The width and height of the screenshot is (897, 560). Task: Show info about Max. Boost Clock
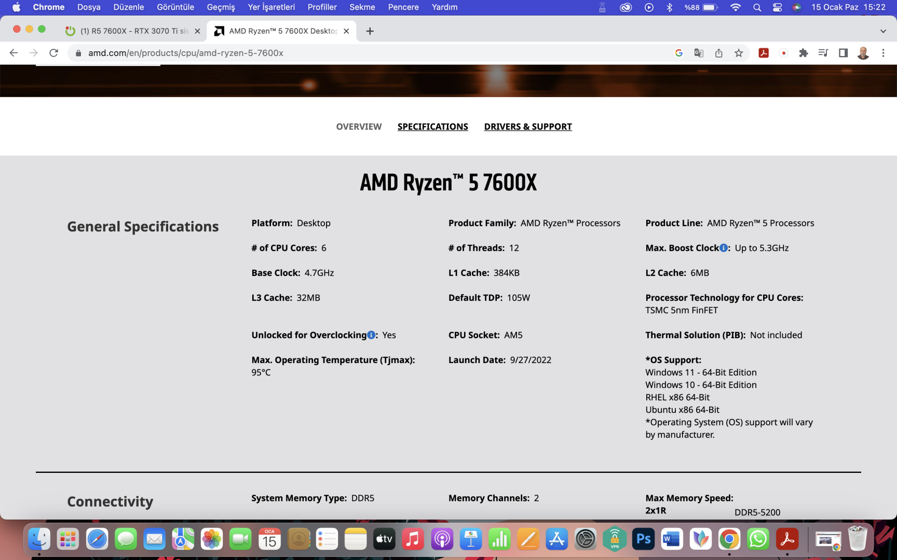click(x=724, y=248)
